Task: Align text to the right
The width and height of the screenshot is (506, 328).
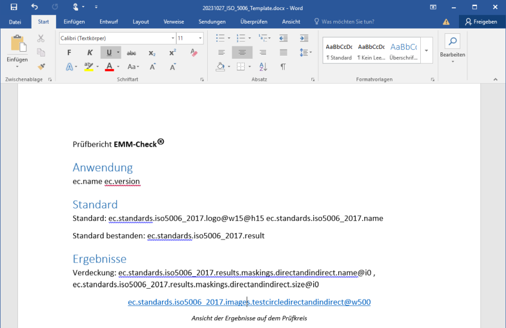Action: tap(263, 52)
